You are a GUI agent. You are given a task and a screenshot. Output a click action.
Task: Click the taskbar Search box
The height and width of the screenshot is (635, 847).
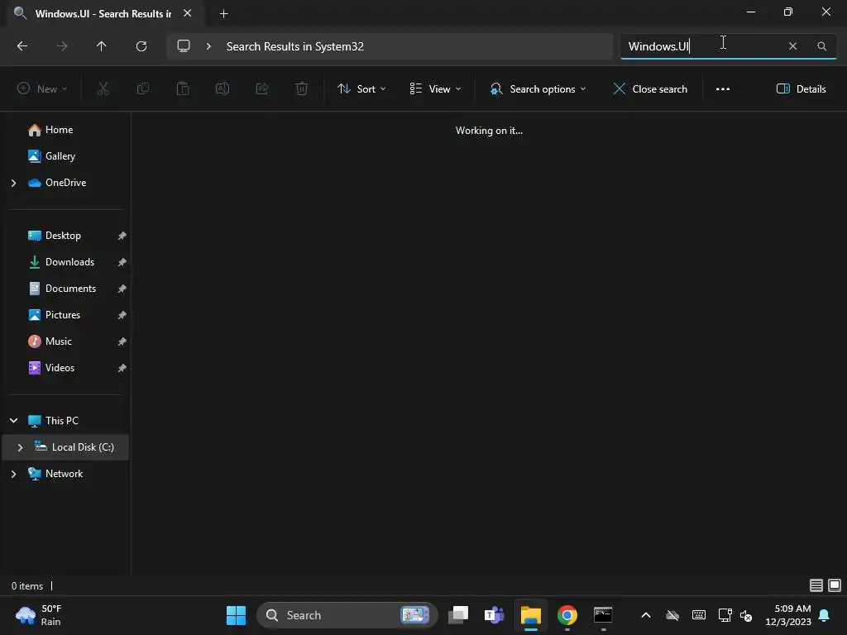click(347, 615)
